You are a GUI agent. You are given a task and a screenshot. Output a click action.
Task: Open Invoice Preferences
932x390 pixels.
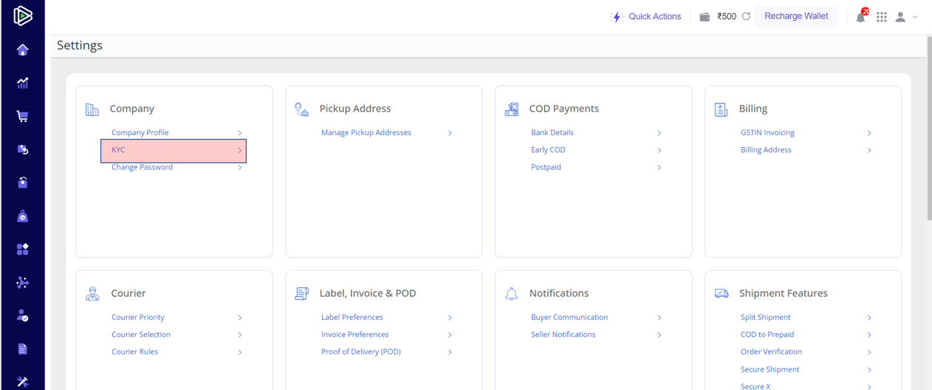[x=355, y=335]
